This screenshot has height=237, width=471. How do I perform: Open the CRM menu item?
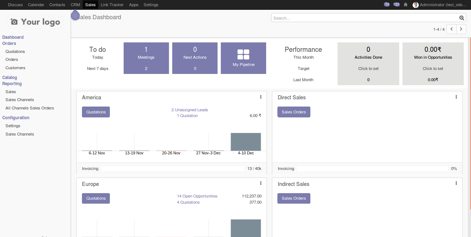(75, 4)
